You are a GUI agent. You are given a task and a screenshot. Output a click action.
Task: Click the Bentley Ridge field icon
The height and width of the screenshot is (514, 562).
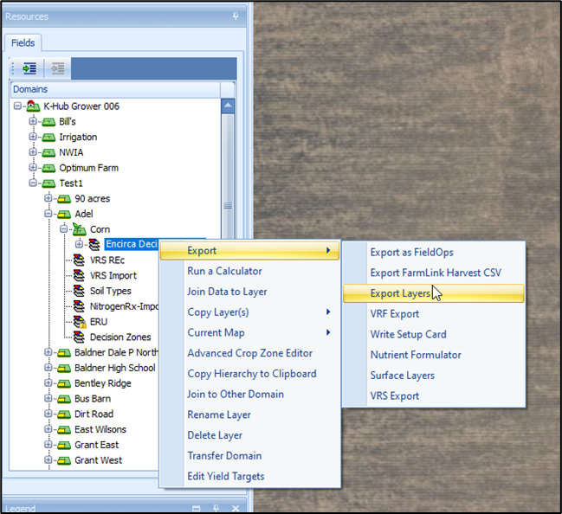pos(64,383)
